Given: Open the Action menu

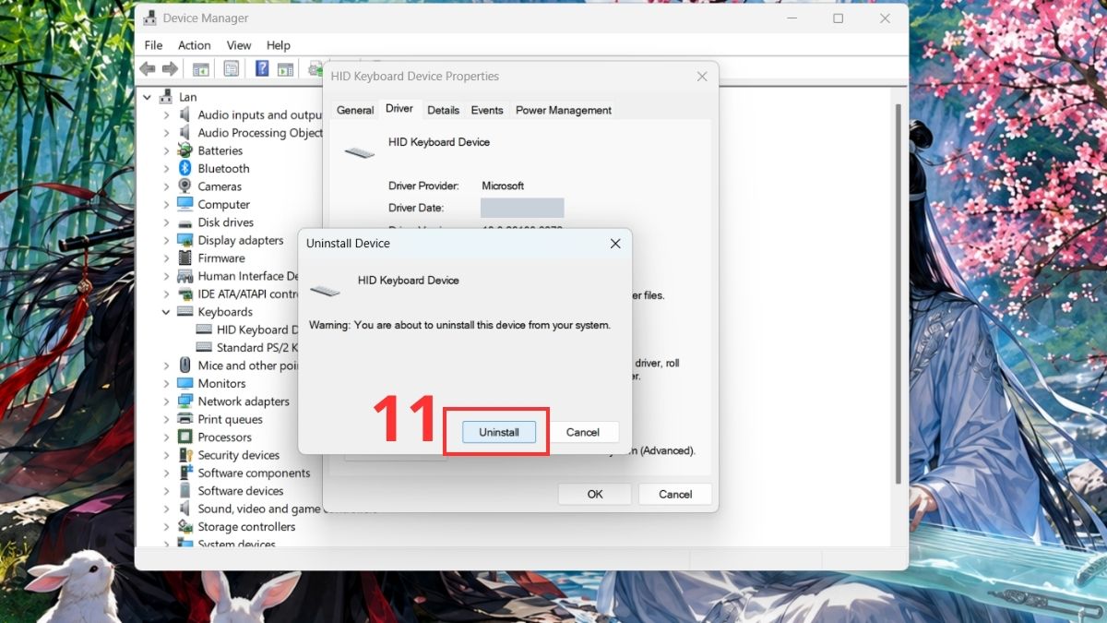Looking at the screenshot, I should [195, 45].
